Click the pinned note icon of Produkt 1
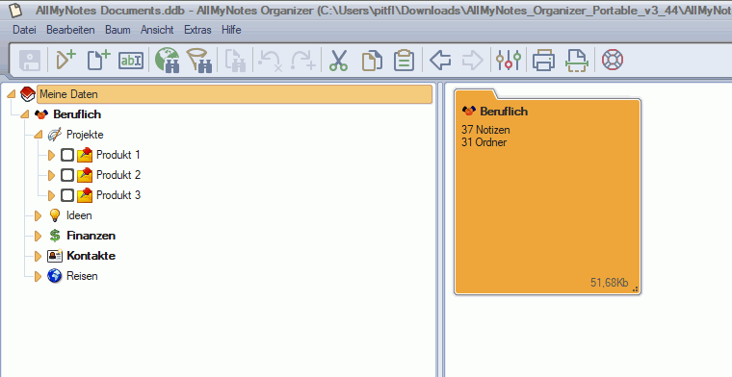Viewport: 732px width, 377px height. tap(85, 155)
